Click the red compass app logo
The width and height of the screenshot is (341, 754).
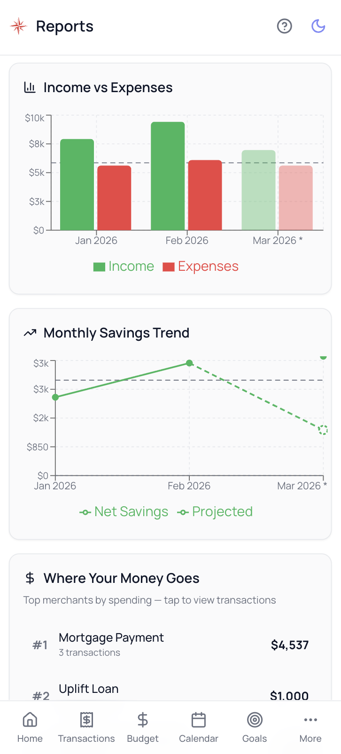[19, 26]
